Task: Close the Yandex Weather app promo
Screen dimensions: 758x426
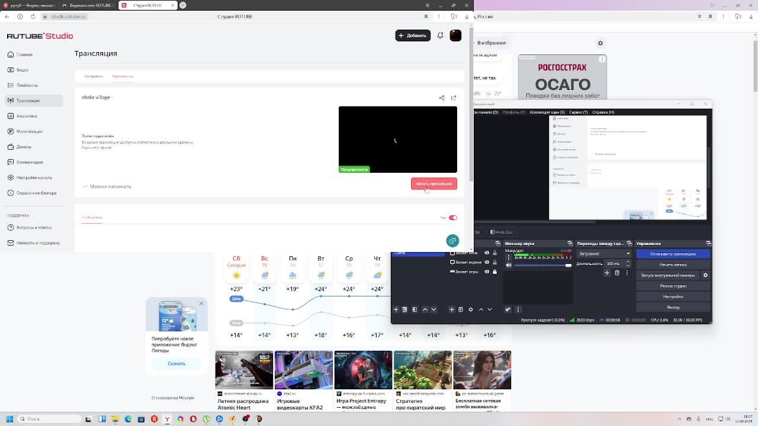Action: [x=201, y=304]
